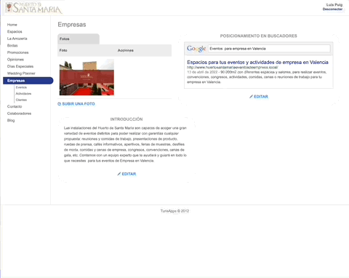Open La Arrocería section

point(17,39)
